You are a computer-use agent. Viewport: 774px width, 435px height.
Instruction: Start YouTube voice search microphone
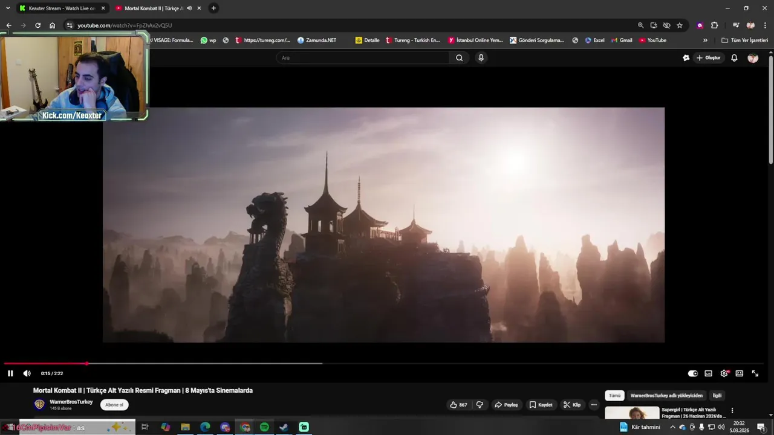click(481, 58)
